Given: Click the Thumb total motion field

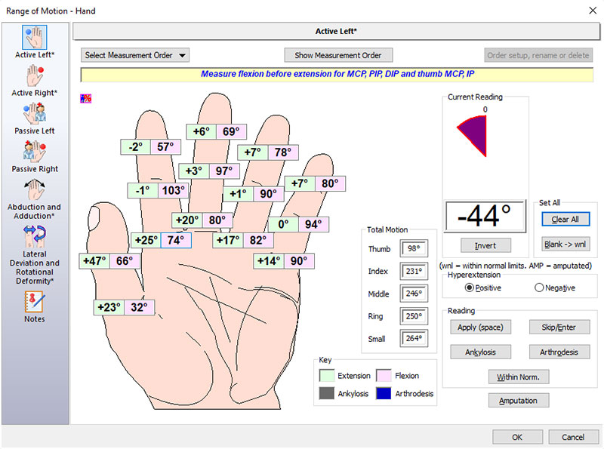Looking at the screenshot, I should tap(414, 249).
